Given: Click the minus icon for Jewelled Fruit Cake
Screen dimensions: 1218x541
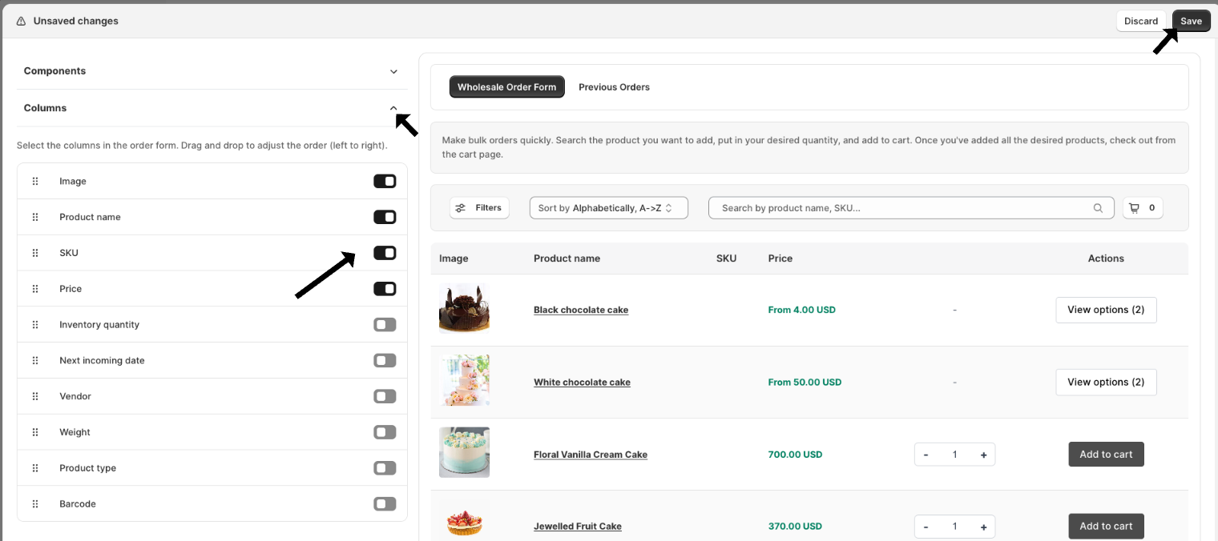Looking at the screenshot, I should point(926,527).
